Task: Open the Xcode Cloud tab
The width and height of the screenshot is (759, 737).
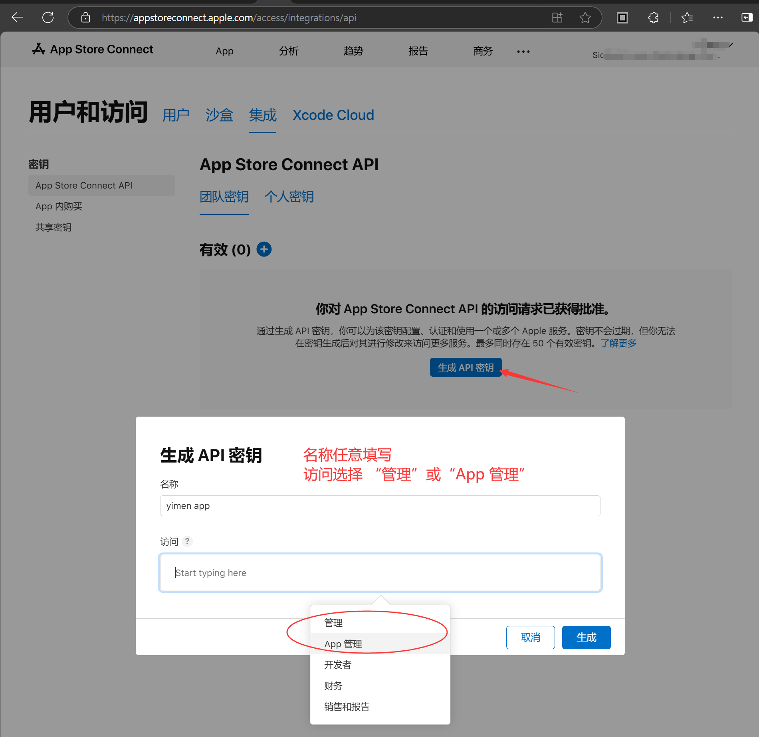Action: coord(333,115)
